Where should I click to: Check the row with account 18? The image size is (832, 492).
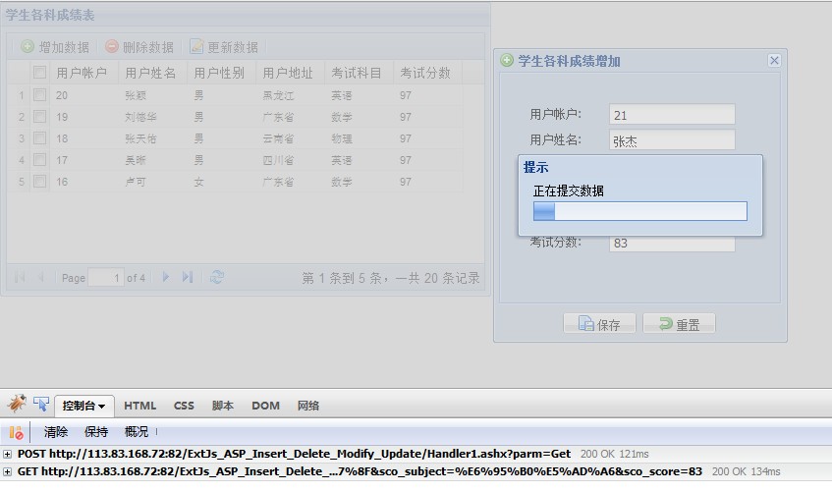tap(39, 138)
